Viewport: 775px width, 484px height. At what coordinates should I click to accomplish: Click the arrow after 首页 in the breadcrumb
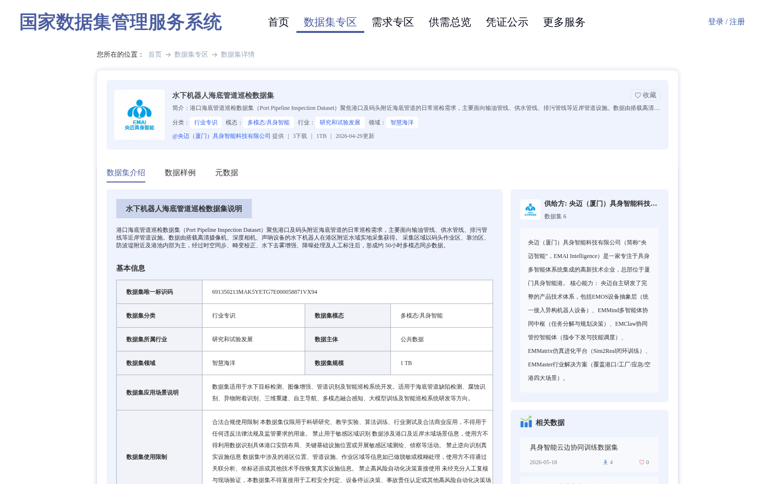click(168, 55)
